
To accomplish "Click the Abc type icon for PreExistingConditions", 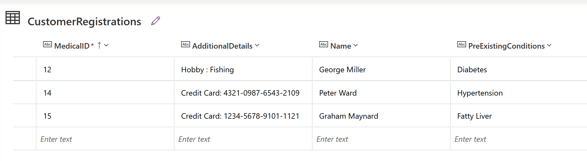I will pyautogui.click(x=462, y=45).
